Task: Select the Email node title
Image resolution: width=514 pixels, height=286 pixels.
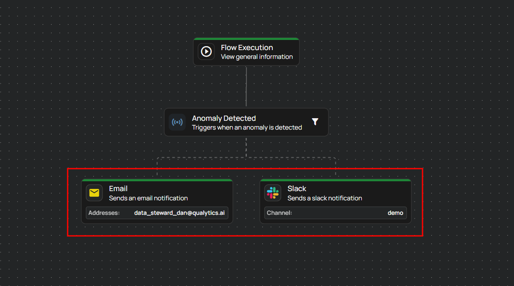Action: (x=118, y=188)
